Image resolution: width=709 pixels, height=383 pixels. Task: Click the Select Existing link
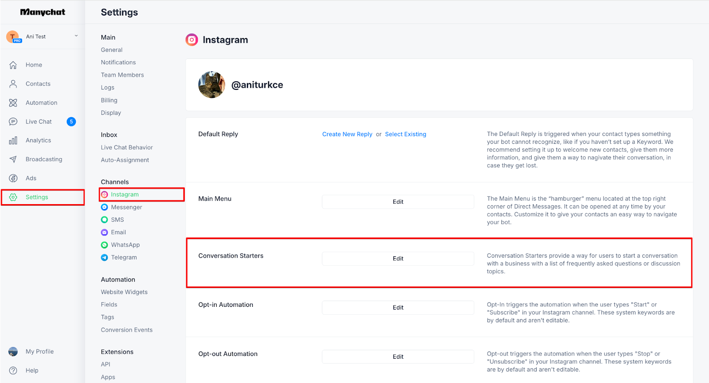[x=405, y=134]
